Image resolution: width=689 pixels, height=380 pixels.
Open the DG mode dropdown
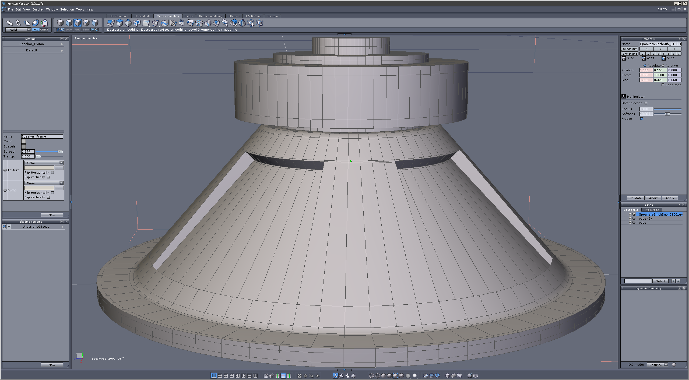point(666,365)
